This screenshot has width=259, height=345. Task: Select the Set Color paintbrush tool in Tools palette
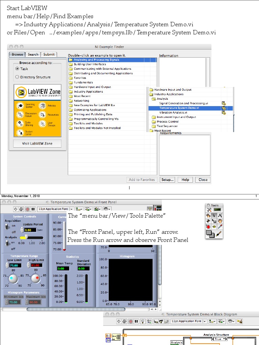click(219, 234)
